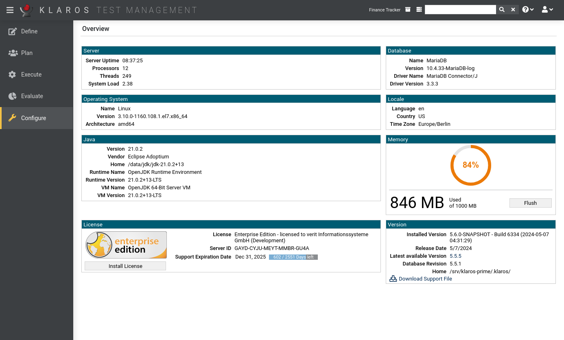Viewport: 564px width, 340px height.
Task: Expand the user account dropdown chevron
Action: (x=551, y=9)
